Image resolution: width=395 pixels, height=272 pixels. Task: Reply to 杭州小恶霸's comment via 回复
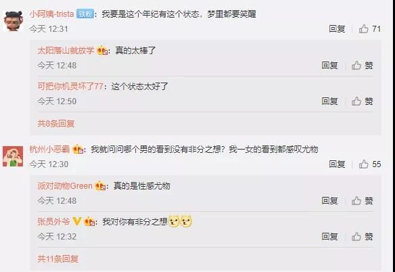[337, 164]
